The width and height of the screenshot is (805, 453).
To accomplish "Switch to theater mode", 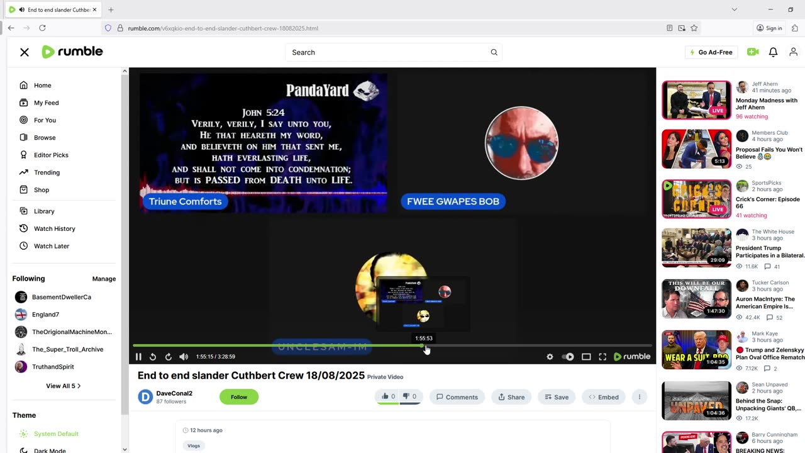I will [x=586, y=357].
